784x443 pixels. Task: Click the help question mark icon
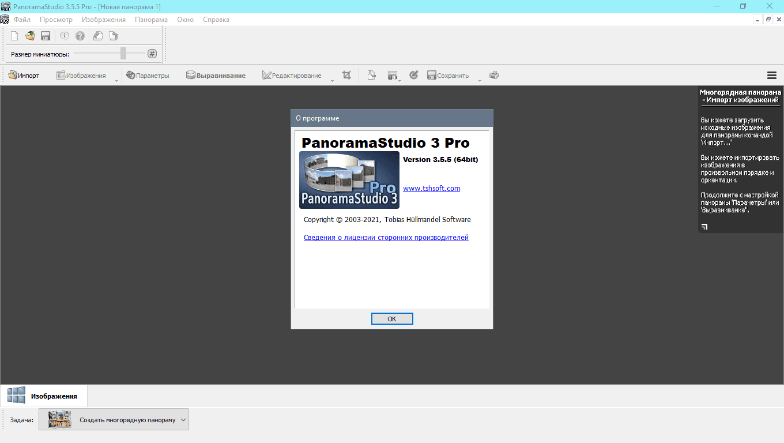pyautogui.click(x=80, y=36)
